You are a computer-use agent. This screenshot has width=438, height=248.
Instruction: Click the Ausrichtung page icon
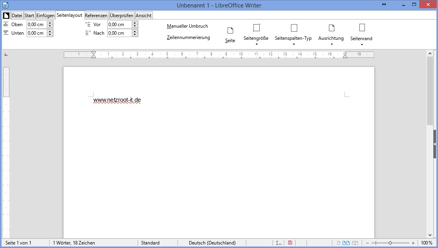pyautogui.click(x=331, y=28)
